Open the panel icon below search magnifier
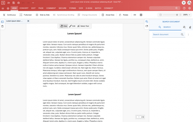 (x=147, y=26)
